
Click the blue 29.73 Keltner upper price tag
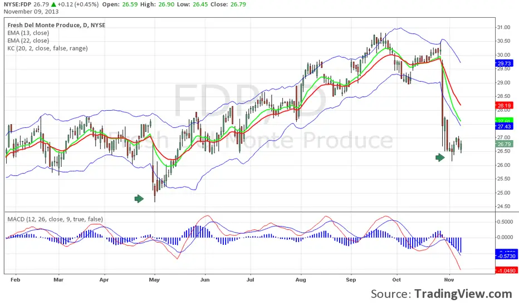click(x=504, y=63)
